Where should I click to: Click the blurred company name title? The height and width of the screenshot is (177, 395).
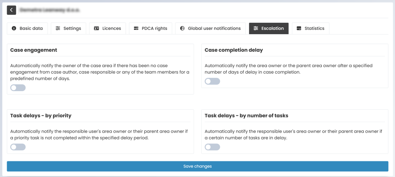50,10
